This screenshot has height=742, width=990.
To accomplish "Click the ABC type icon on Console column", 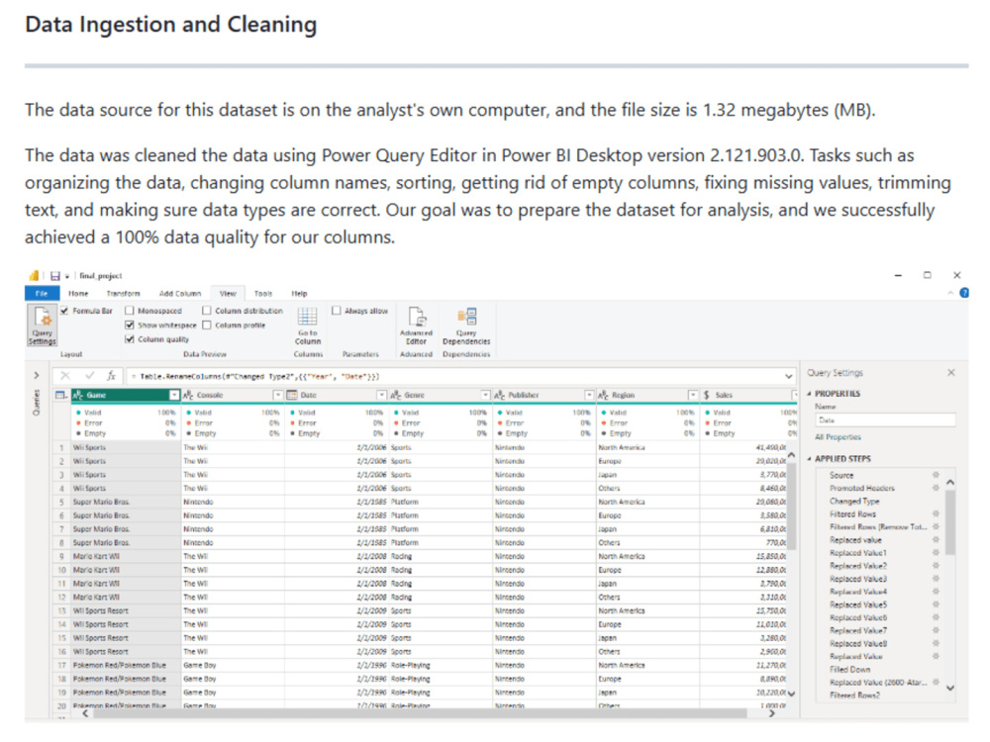I will pos(188,395).
